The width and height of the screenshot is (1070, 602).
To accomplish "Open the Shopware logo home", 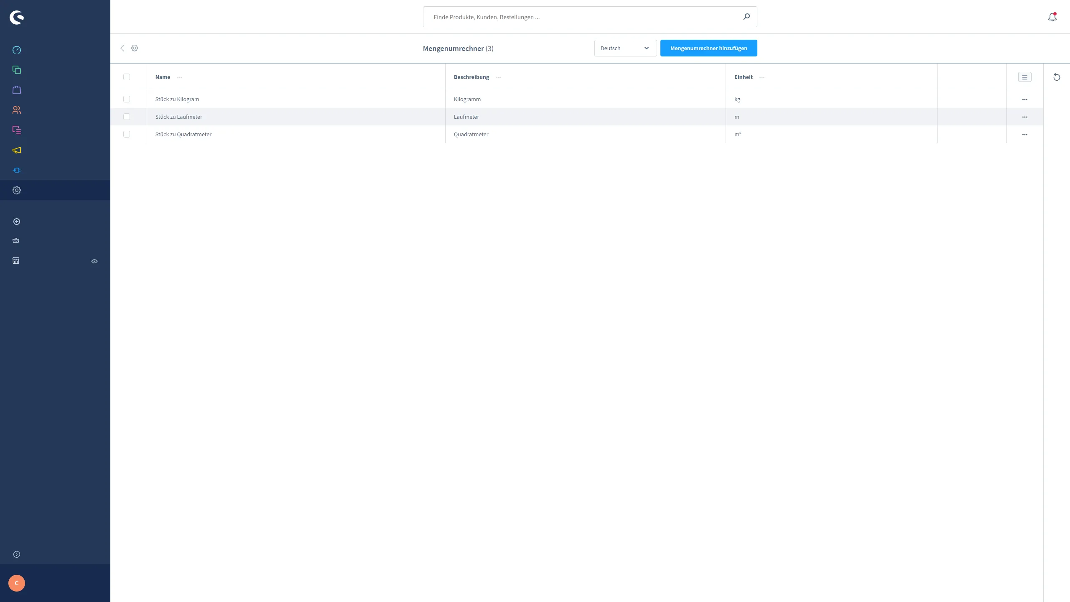I will pos(17,18).
